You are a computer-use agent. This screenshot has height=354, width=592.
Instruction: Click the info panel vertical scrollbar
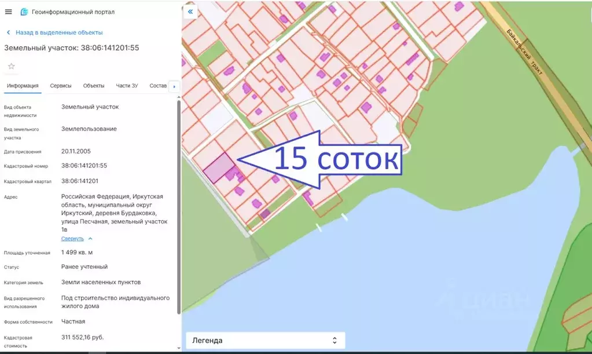click(179, 207)
